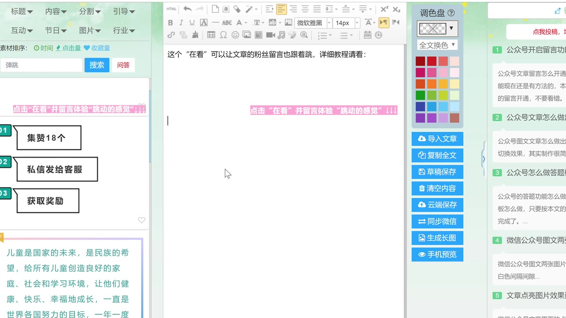The image size is (566, 318).
Task: Open HTML source code view
Action: pyautogui.click(x=171, y=9)
